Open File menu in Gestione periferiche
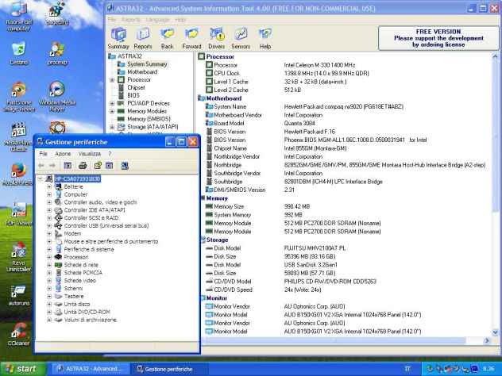502x376 pixels. 43,153
